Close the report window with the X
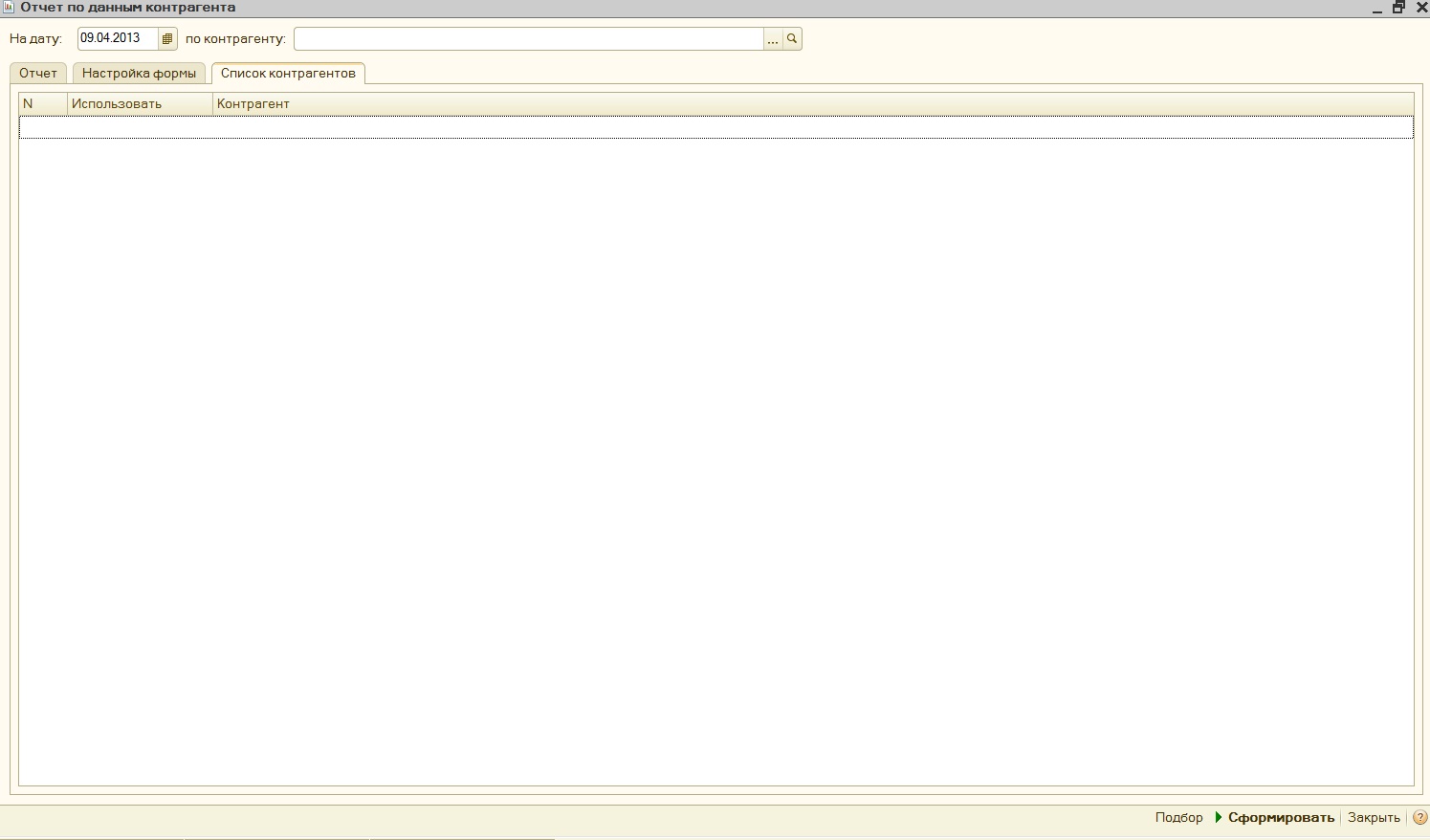This screenshot has height=840, width=1430. (1421, 7)
